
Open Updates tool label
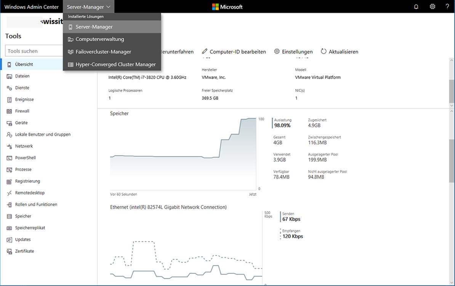pyautogui.click(x=22, y=239)
